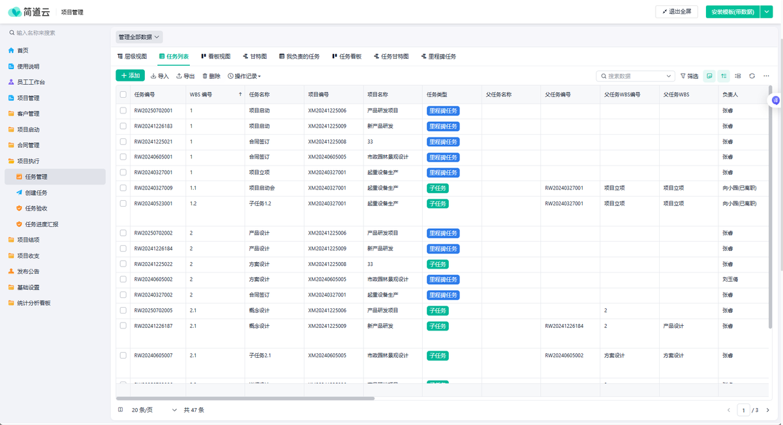Screen dimensions: 783x425
Task: Open 首页 home icon in sidebar
Action: click(11, 50)
